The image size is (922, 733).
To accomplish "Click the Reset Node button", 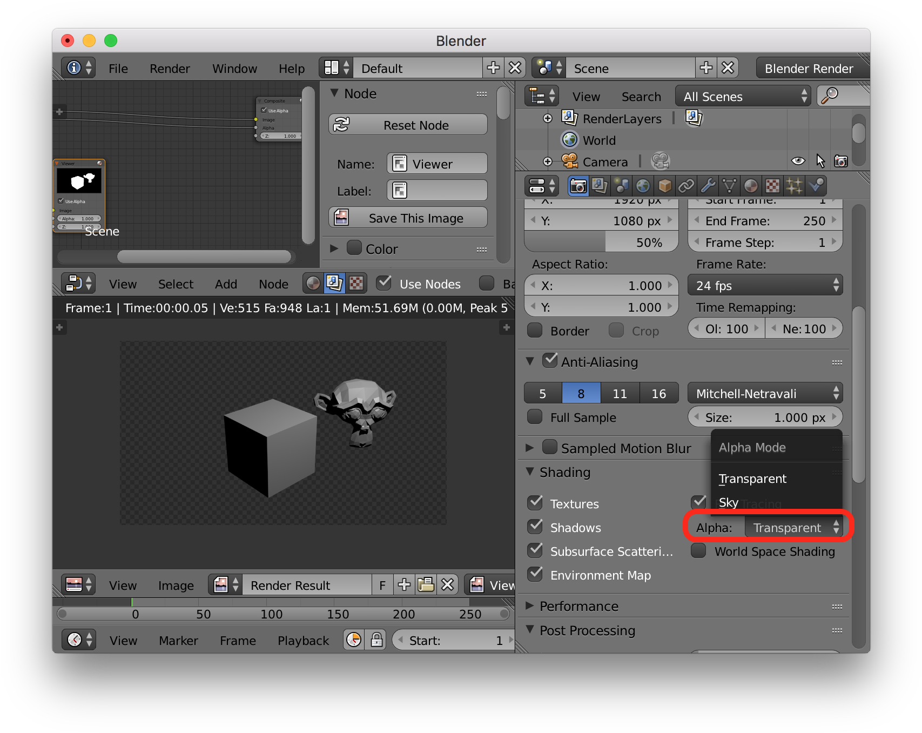I will pos(408,125).
